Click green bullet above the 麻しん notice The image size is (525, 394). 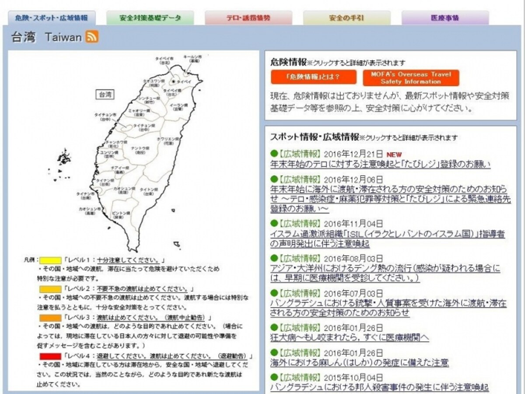pyautogui.click(x=274, y=352)
